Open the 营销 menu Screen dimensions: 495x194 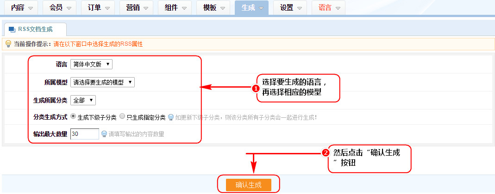tap(137, 8)
